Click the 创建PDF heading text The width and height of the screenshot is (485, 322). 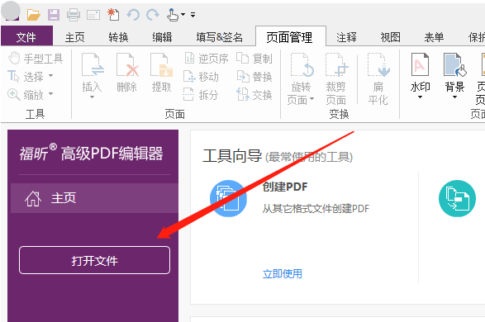[x=285, y=187]
